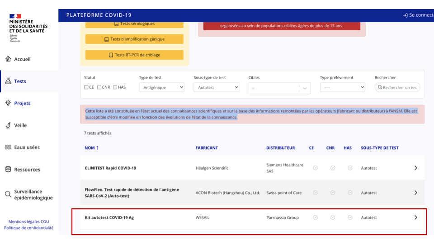Click Tests d'amplification génique button
This screenshot has width=434, height=244.
coord(134,39)
